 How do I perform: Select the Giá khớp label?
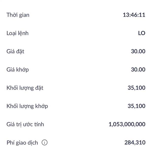coord(18,70)
